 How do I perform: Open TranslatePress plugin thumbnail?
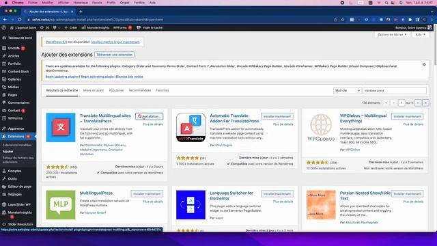(x=61, y=128)
